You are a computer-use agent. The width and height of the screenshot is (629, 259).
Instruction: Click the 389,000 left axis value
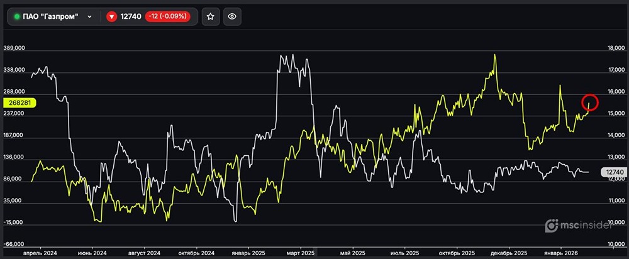14,48
